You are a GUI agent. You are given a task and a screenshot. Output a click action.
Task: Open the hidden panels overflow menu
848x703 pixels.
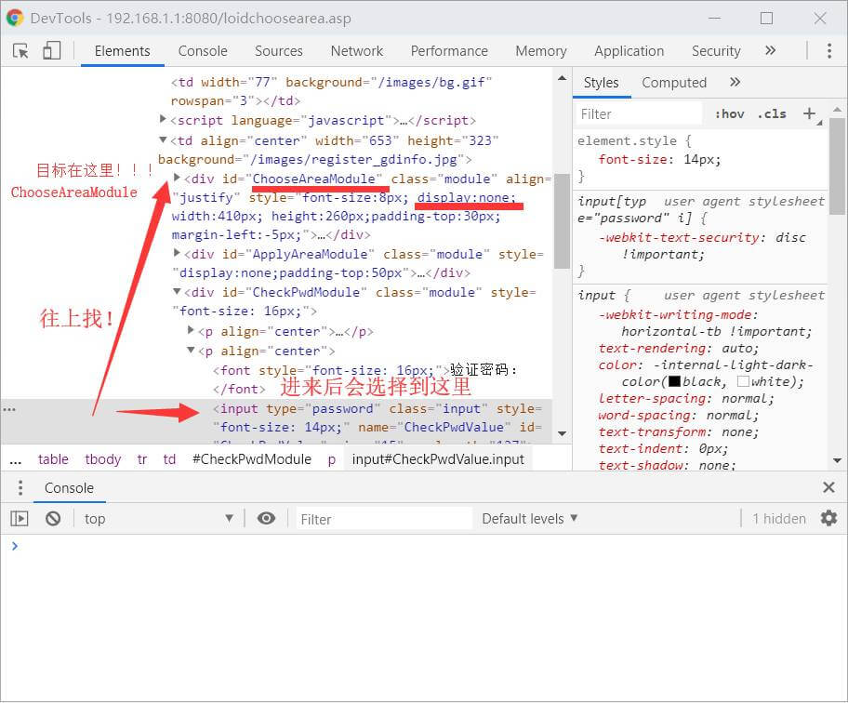click(x=769, y=50)
